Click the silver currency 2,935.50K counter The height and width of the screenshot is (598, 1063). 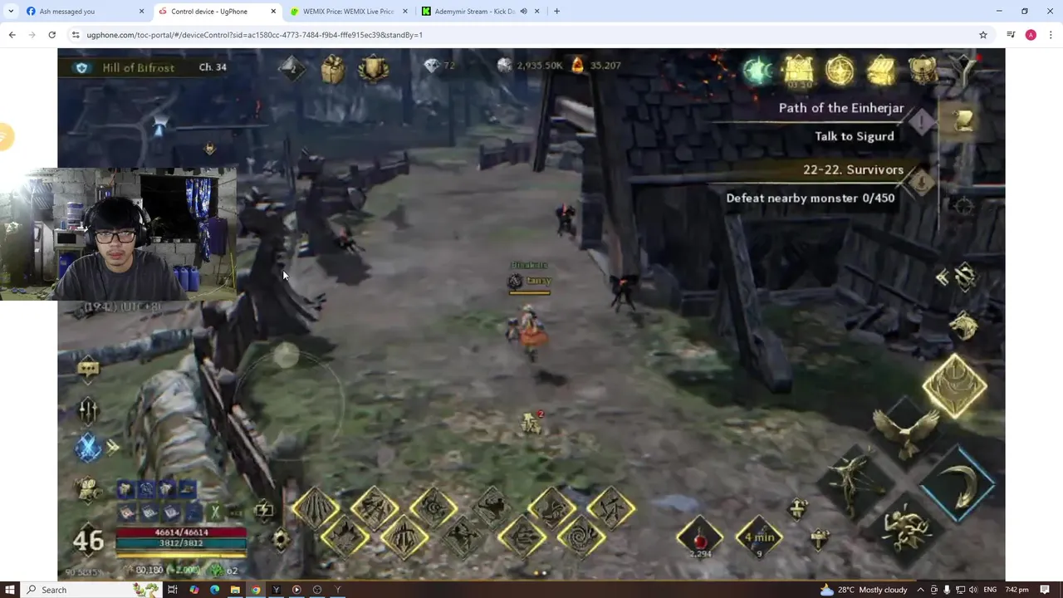coord(530,66)
